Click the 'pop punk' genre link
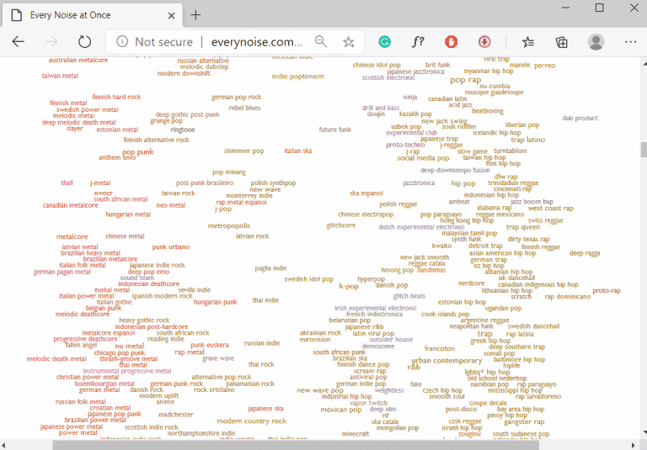 point(138,152)
